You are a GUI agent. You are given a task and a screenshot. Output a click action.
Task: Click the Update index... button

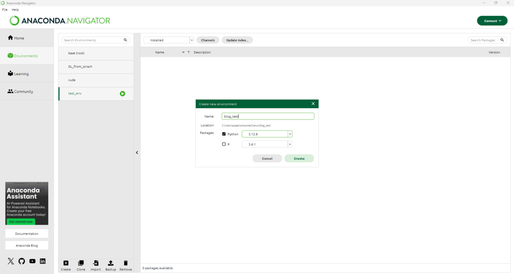click(237, 40)
